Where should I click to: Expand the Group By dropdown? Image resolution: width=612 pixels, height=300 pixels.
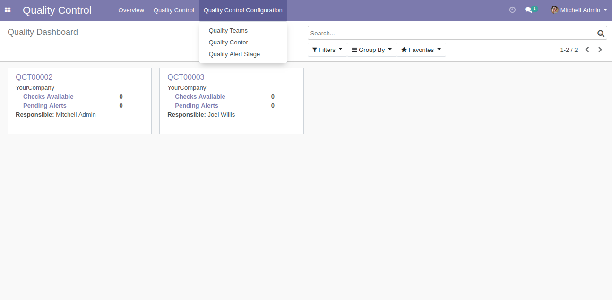371,50
